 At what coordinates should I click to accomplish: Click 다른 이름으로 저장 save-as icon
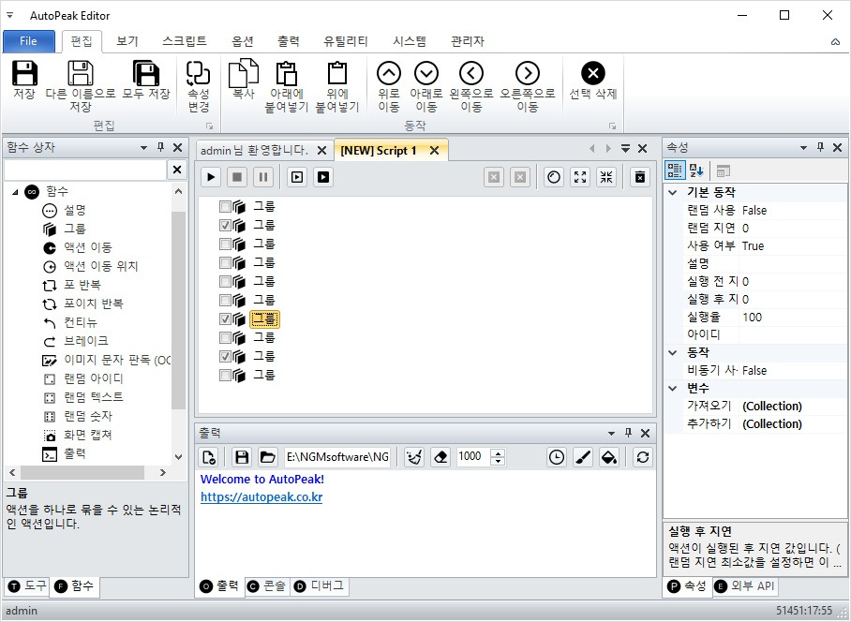coord(81,73)
